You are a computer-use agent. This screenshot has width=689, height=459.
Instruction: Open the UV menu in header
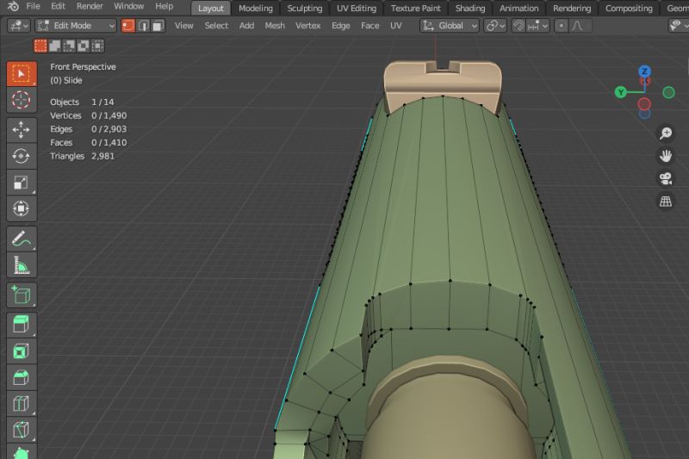(x=396, y=26)
